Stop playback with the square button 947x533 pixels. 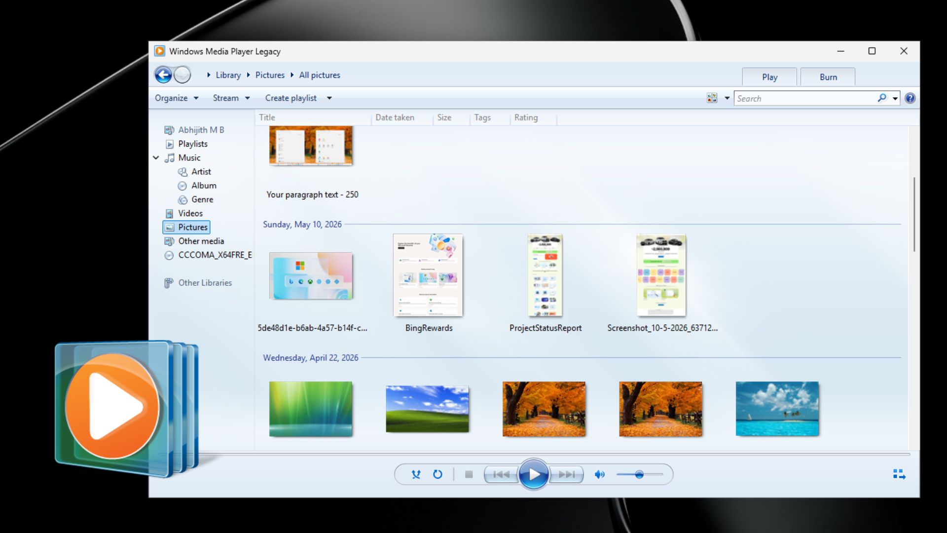click(469, 474)
